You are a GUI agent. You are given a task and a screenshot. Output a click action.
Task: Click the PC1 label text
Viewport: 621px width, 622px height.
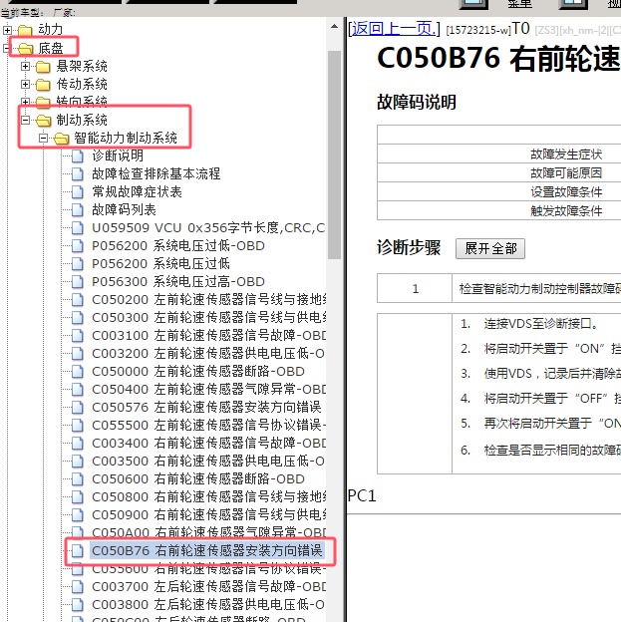point(361,495)
